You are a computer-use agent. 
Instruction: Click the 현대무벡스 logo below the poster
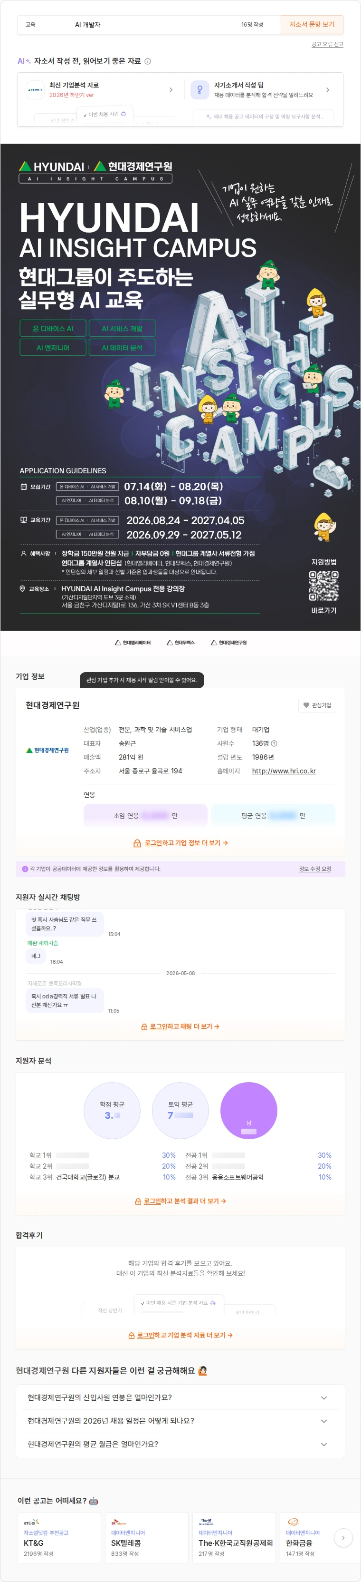coord(180,643)
